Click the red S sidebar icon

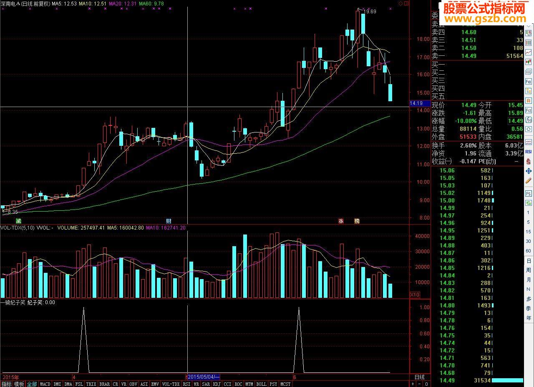[x=528, y=161]
